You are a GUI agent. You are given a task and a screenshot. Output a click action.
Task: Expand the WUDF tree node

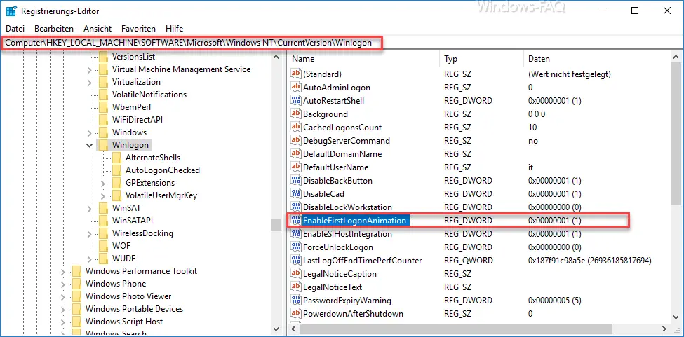(89, 259)
